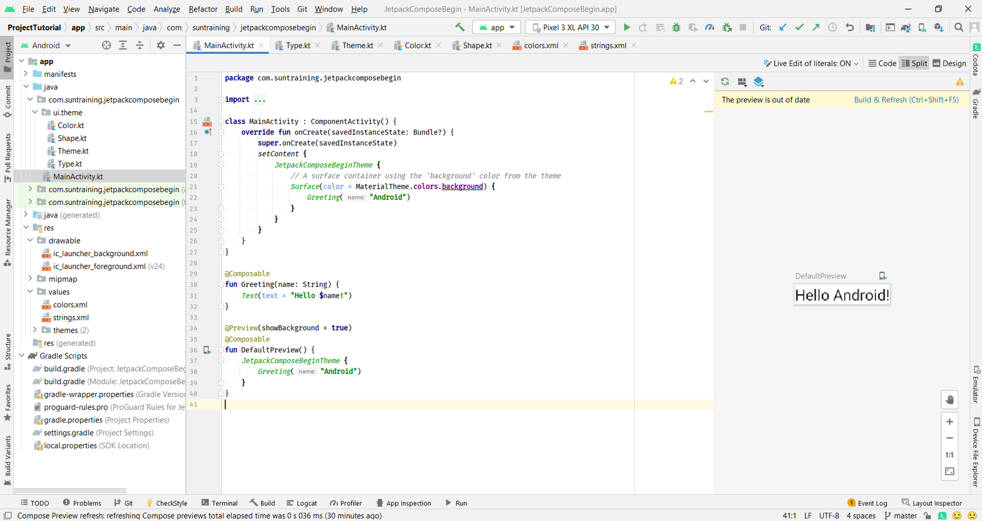Open Search Everywhere magnifier icon

point(958,27)
